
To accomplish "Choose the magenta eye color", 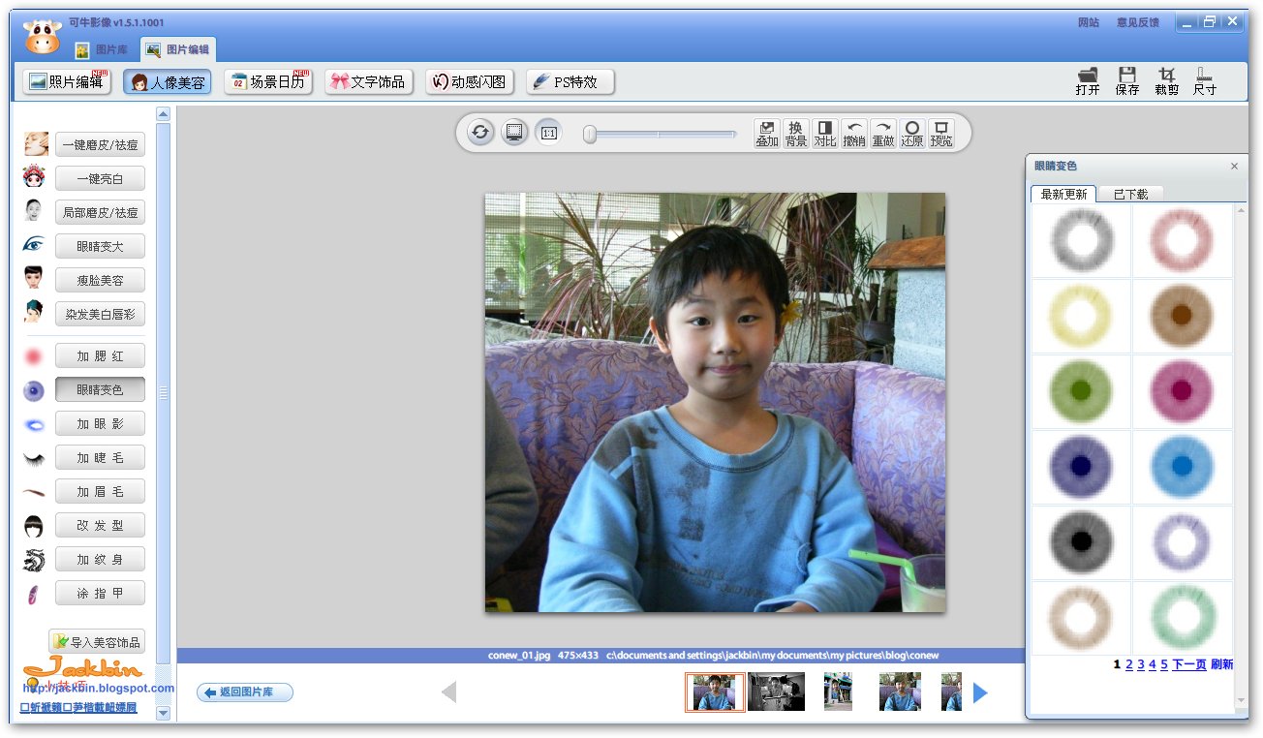I will pyautogui.click(x=1183, y=391).
